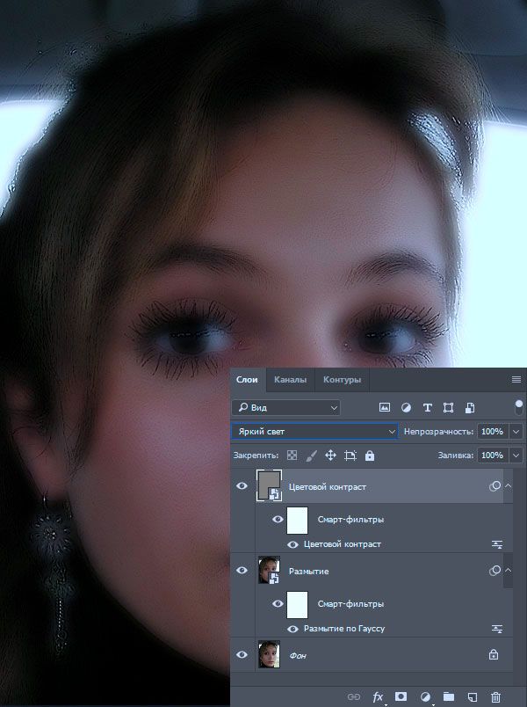527x707 pixels.
Task: Filter layers by text type icon
Action: [427, 408]
